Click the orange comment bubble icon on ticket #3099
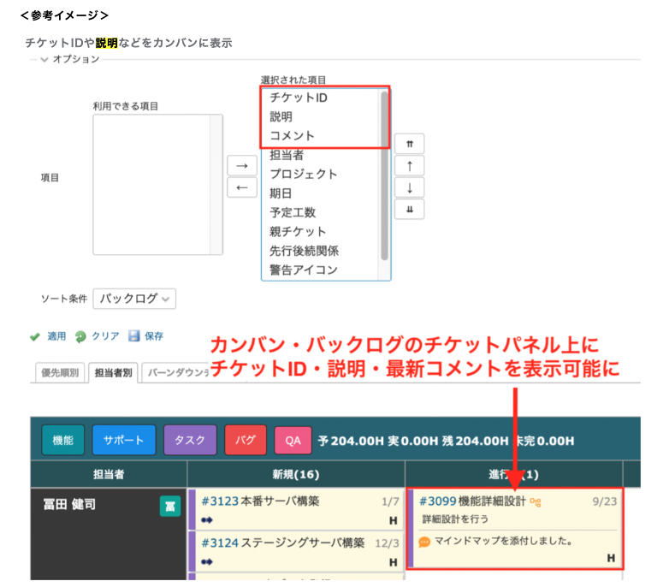 click(424, 542)
